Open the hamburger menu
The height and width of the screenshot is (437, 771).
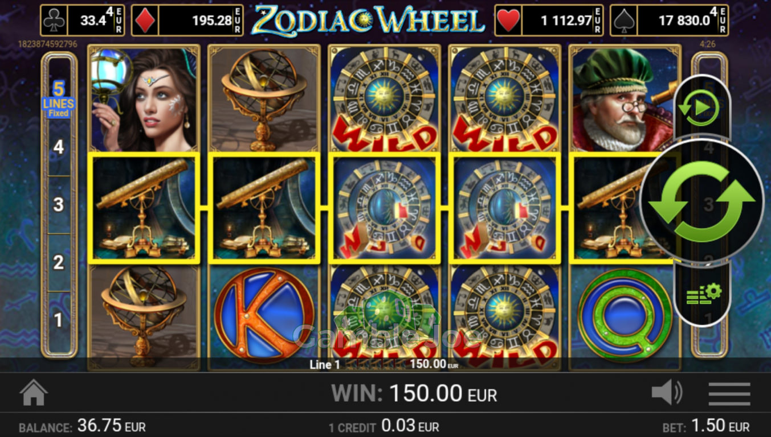click(729, 393)
